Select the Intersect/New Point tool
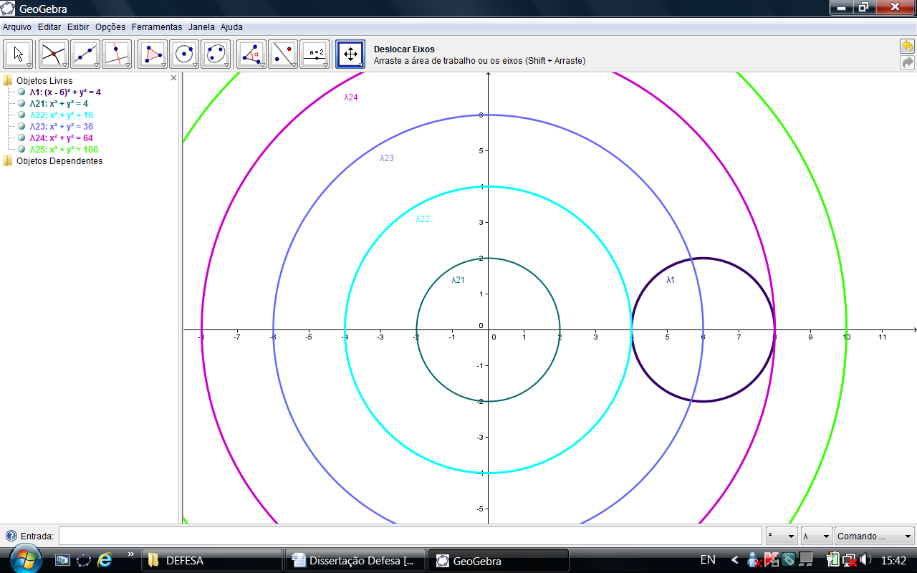Image resolution: width=917 pixels, height=573 pixels. (x=54, y=54)
